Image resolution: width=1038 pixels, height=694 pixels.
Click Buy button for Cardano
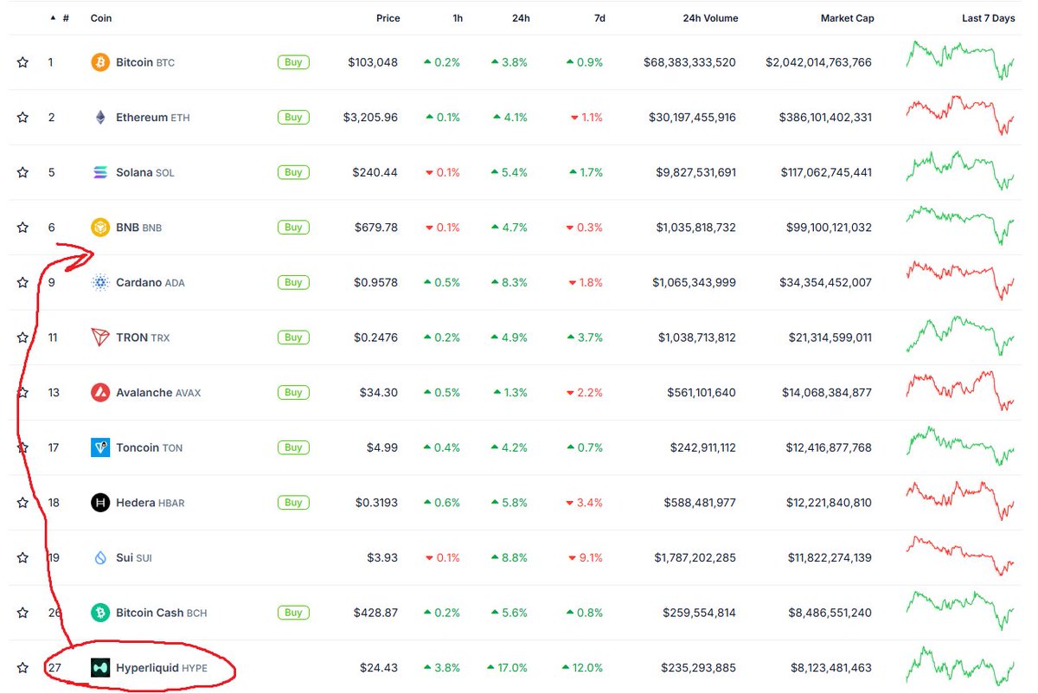(293, 282)
